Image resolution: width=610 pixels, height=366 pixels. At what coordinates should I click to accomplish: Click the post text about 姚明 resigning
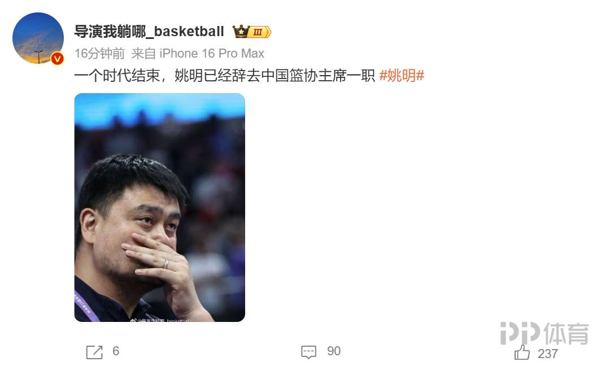224,75
